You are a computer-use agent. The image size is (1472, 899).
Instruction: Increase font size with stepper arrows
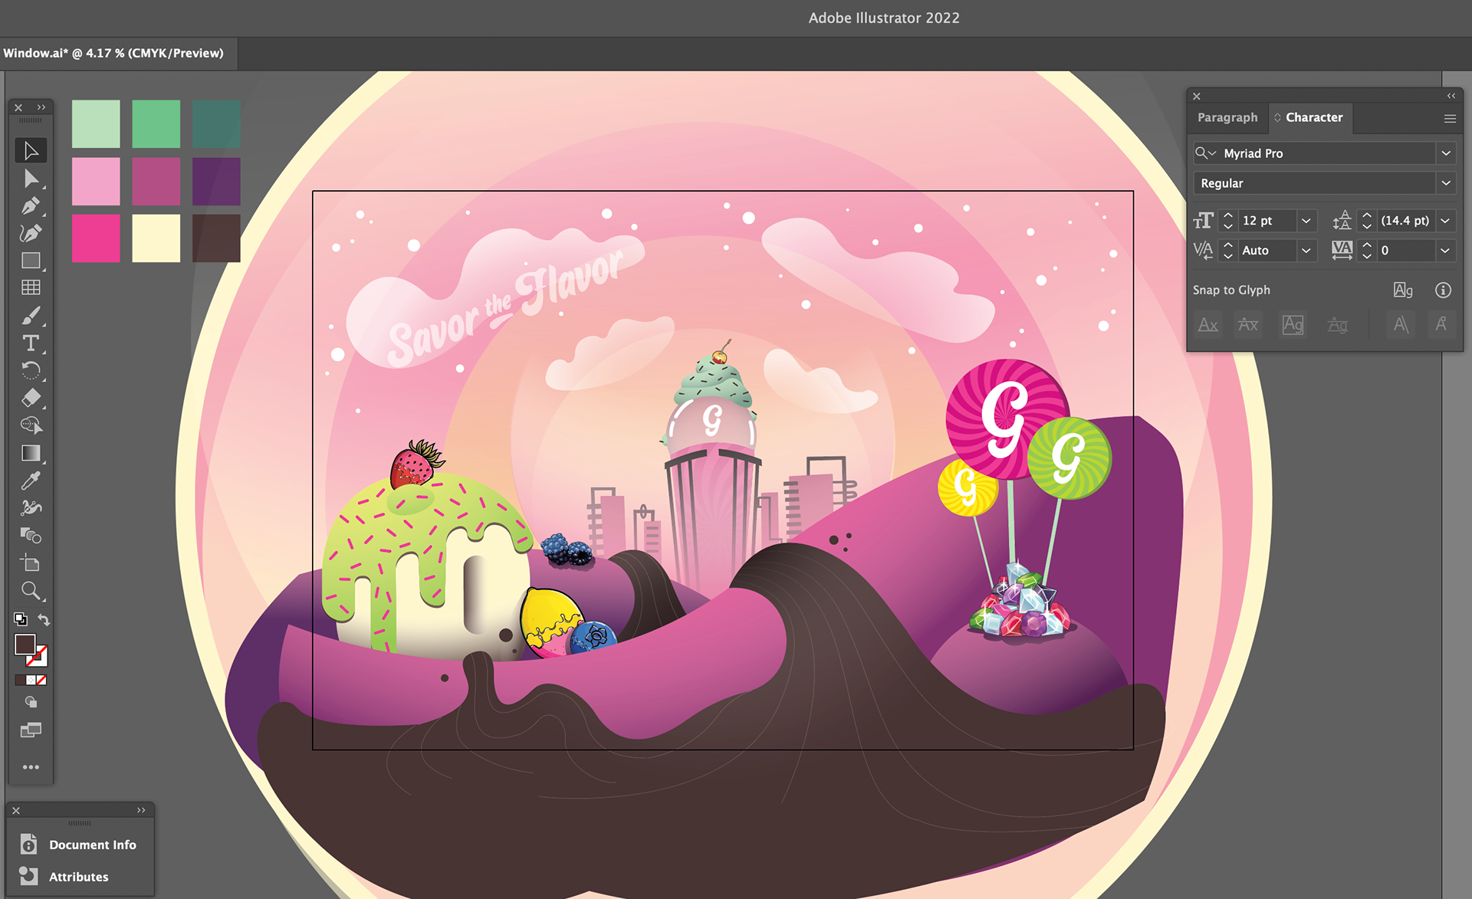1228,215
